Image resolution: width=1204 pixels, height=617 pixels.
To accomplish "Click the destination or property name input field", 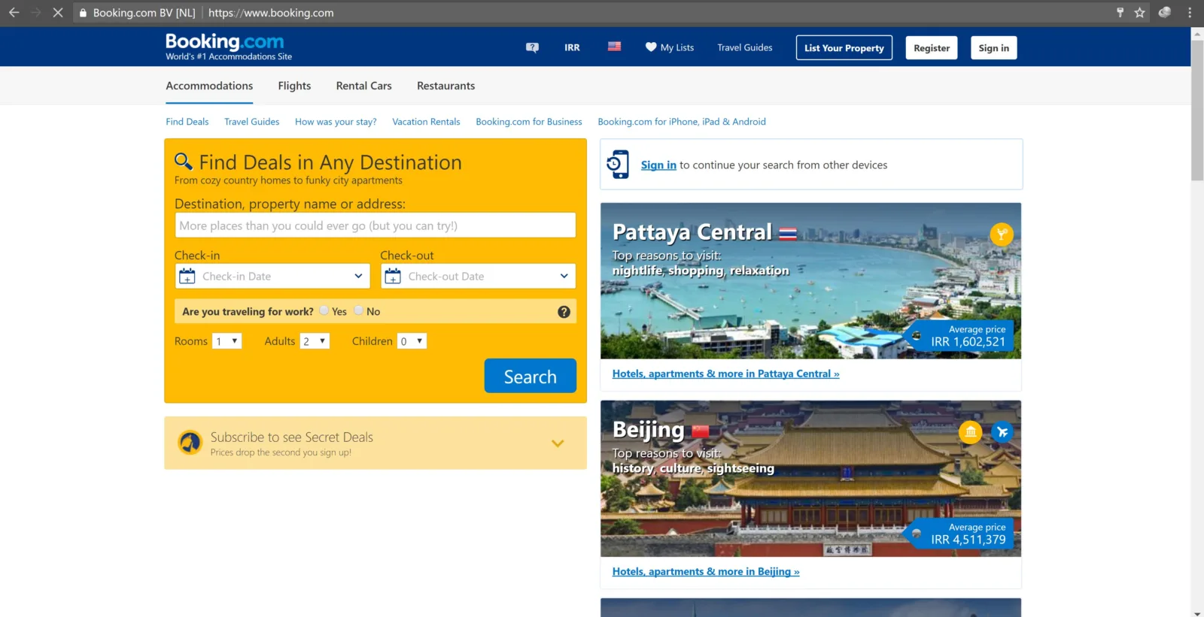I will point(375,225).
